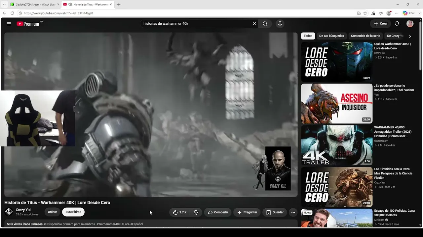423x237 pixels.
Task: Open the MrBeast video thumbnail
Action: (x=337, y=218)
